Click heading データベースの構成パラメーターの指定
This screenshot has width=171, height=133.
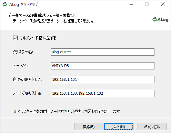click(x=41, y=16)
